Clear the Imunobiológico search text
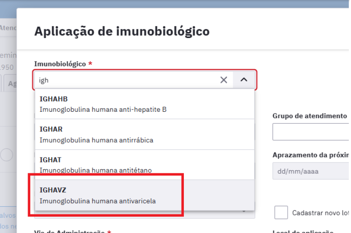The height and width of the screenshot is (233, 351). tap(224, 80)
